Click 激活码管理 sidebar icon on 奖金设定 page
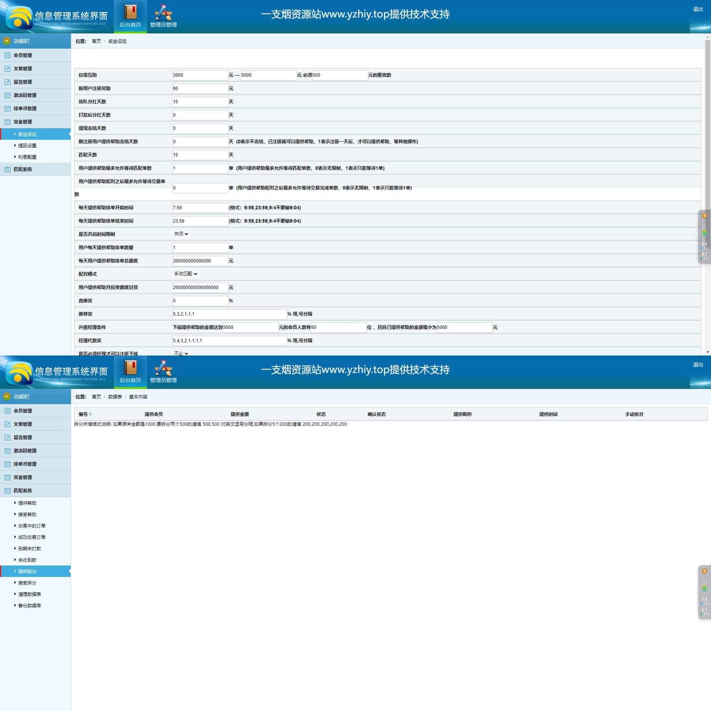711x711 pixels. (7, 95)
